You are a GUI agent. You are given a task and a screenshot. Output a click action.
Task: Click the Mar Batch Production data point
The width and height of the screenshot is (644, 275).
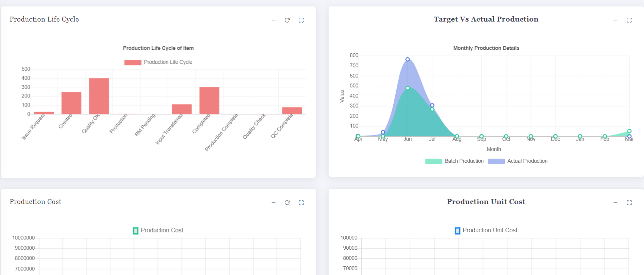coord(629,131)
